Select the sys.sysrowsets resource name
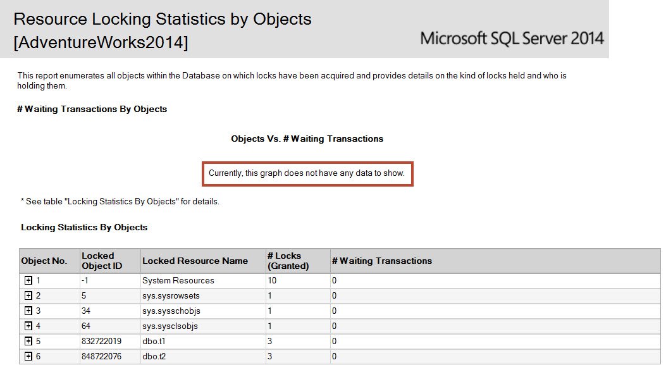Viewport: 666px width, 365px height. [x=171, y=296]
